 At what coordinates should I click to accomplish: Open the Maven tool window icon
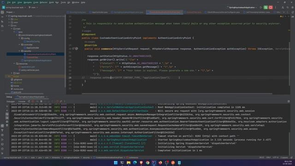[293, 17]
